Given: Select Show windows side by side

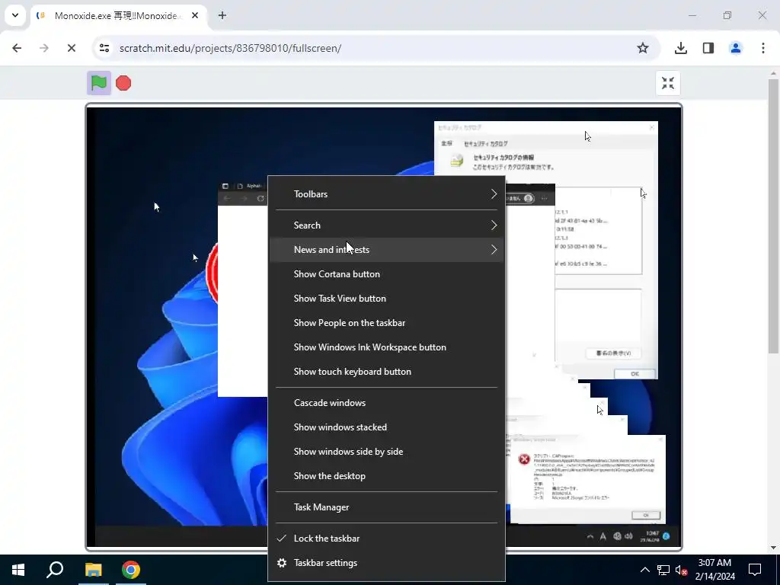Looking at the screenshot, I should pyautogui.click(x=386, y=452).
